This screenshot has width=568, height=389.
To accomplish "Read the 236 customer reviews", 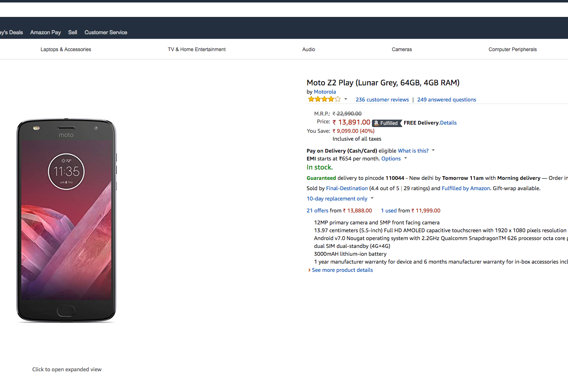I will click(382, 100).
